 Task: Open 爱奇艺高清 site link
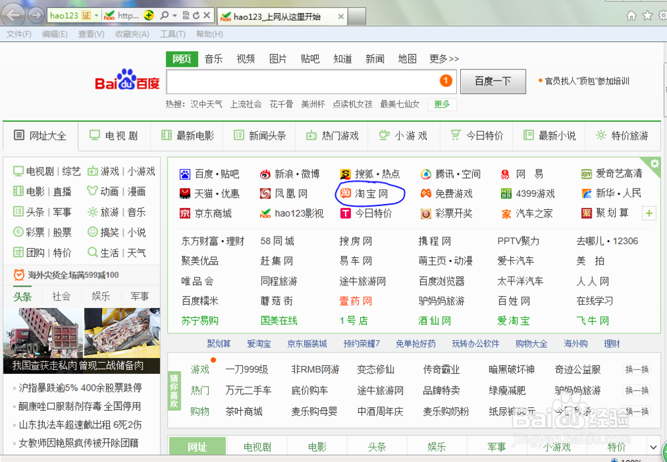612,173
